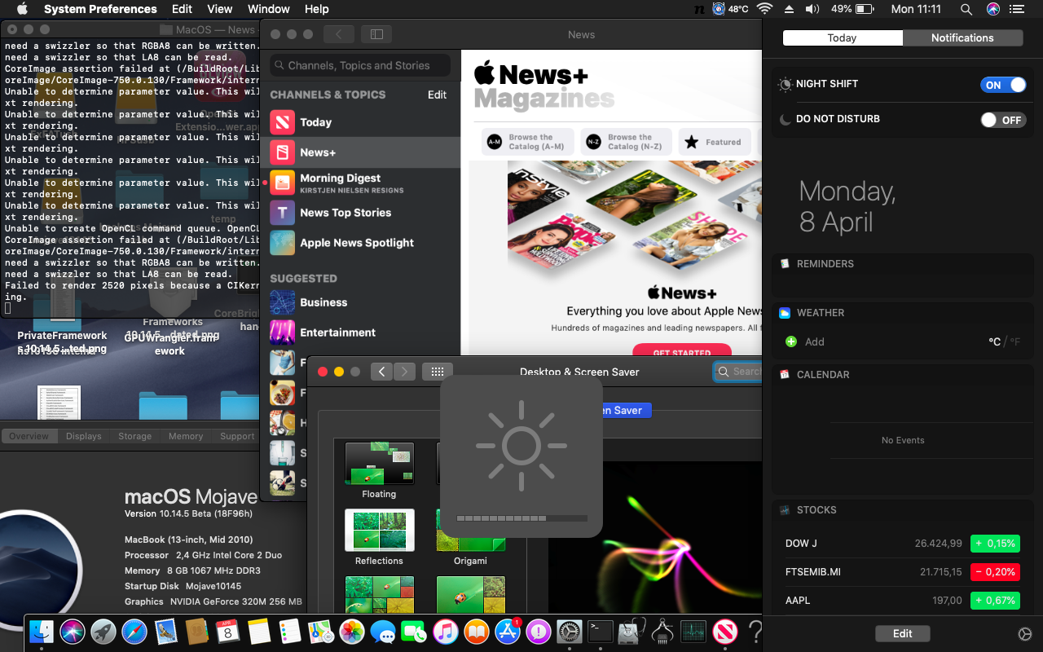Open the Edit menu in menu bar
This screenshot has height=652, width=1043.
click(182, 9)
